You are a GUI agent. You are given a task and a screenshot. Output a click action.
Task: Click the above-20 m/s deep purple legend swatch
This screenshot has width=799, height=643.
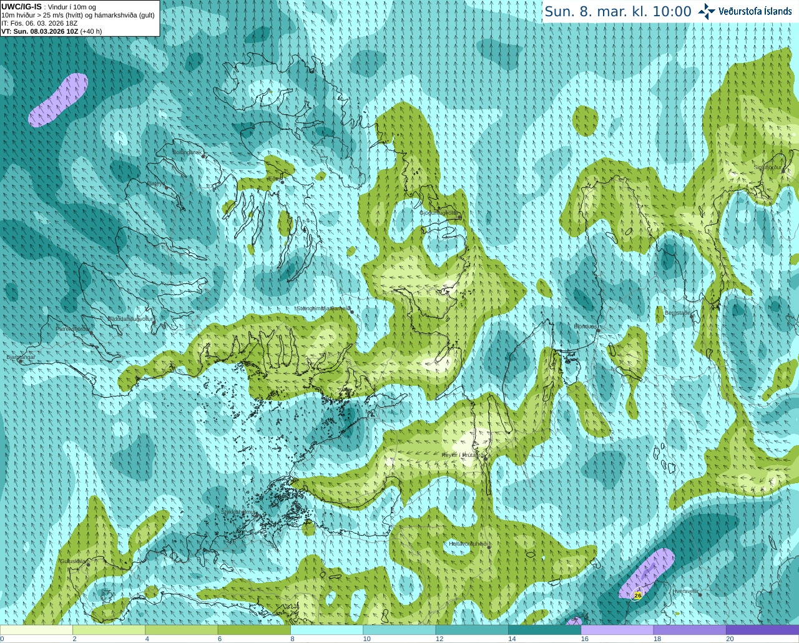click(x=762, y=630)
